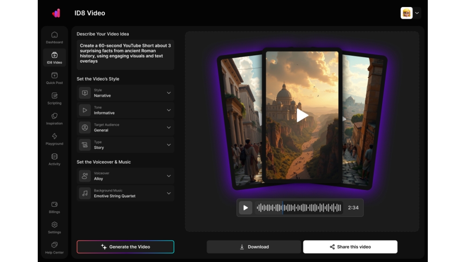Open the Voiceover dropdown showing Alloy

125,176
